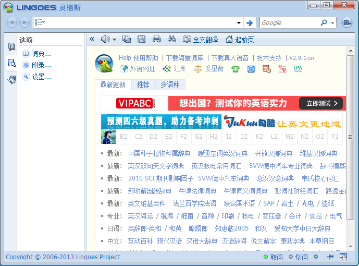Submit lookup with the blue arrow button

pos(250,22)
